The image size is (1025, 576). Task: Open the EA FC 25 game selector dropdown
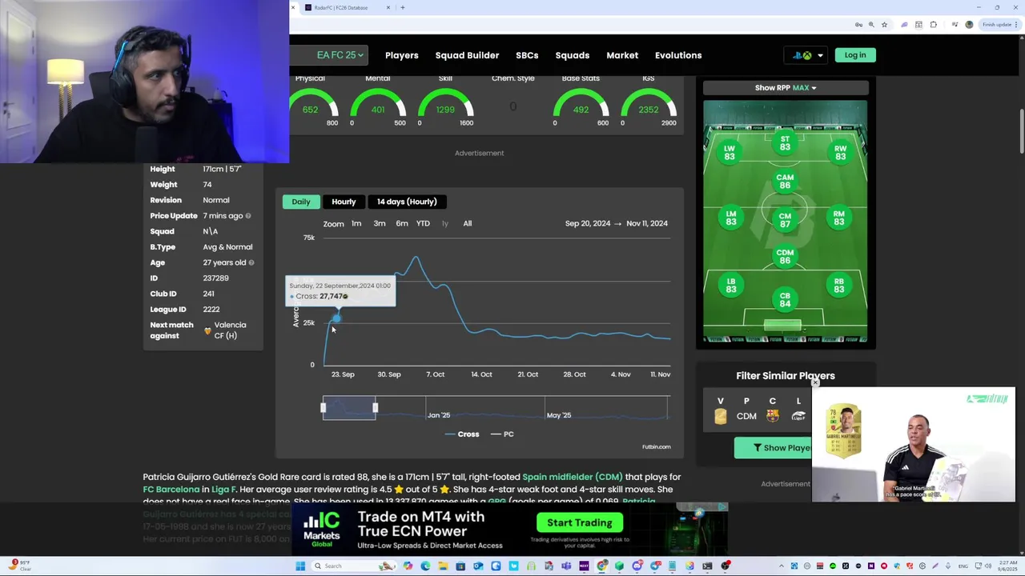[340, 55]
